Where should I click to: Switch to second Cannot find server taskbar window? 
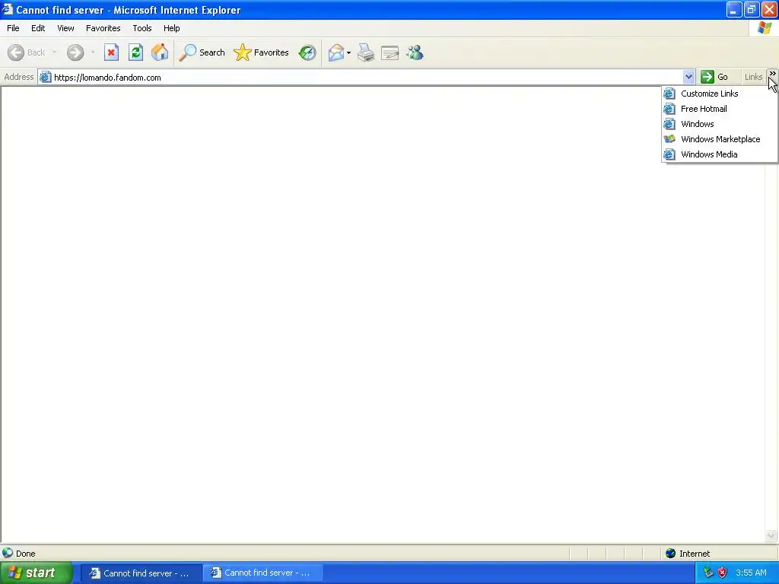[262, 573]
